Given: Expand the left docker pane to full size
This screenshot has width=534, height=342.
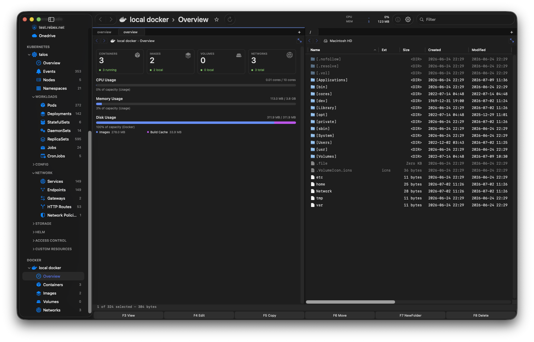Looking at the screenshot, I should coord(300,40).
